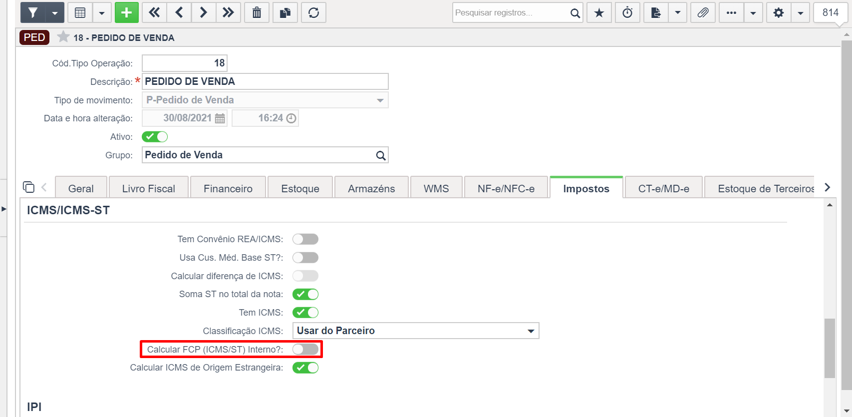Screen dimensions: 852x417
Task: Open the Estoque tab
Action: tap(300, 188)
